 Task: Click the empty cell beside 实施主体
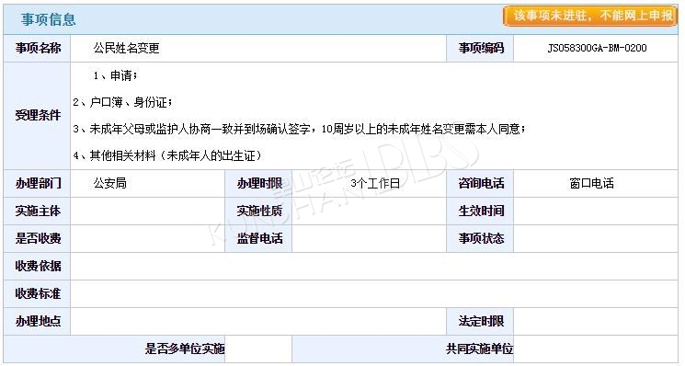pyautogui.click(x=148, y=211)
